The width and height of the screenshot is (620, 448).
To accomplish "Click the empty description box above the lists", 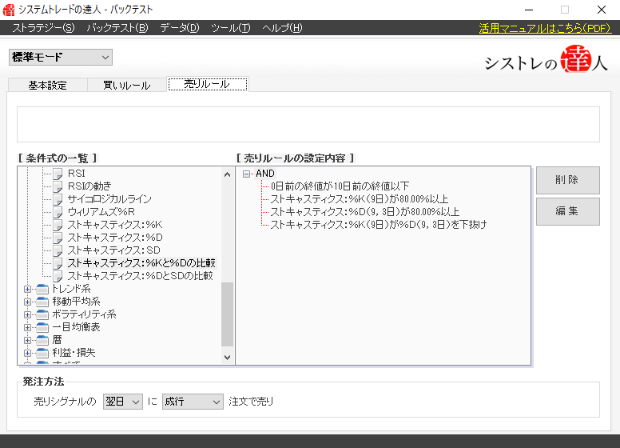I will [308, 124].
